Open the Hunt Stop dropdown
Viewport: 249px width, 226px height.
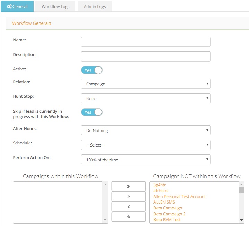tap(145, 98)
